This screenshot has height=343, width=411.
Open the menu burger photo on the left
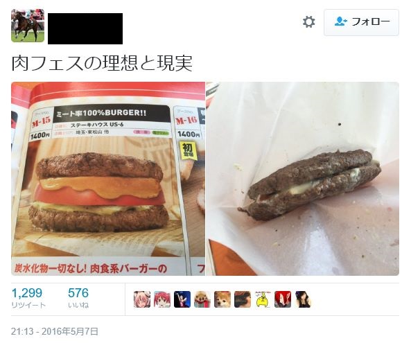(x=108, y=179)
